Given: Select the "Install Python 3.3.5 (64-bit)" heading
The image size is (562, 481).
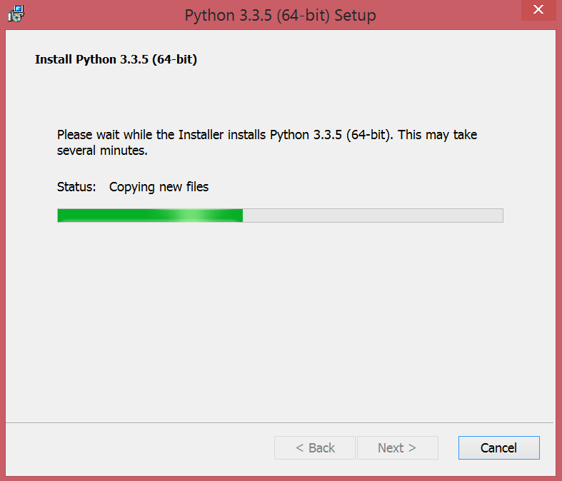Looking at the screenshot, I should pyautogui.click(x=116, y=59).
